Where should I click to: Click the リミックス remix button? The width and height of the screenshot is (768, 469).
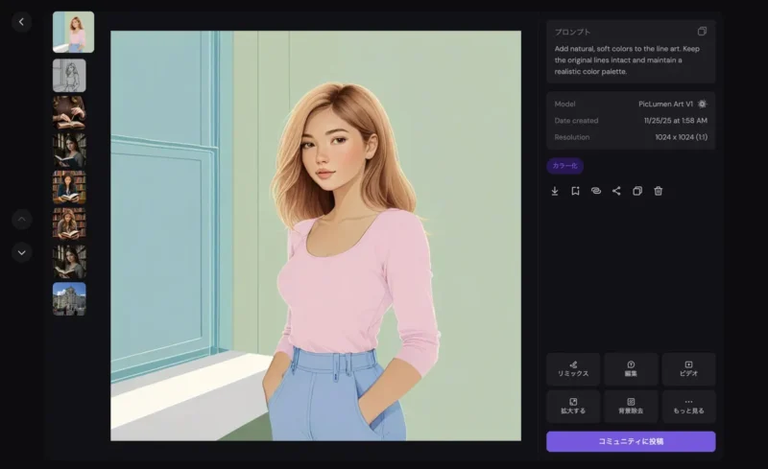[x=573, y=369]
